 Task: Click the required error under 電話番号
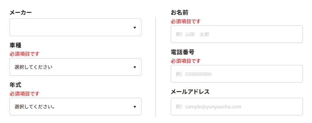(x=186, y=61)
